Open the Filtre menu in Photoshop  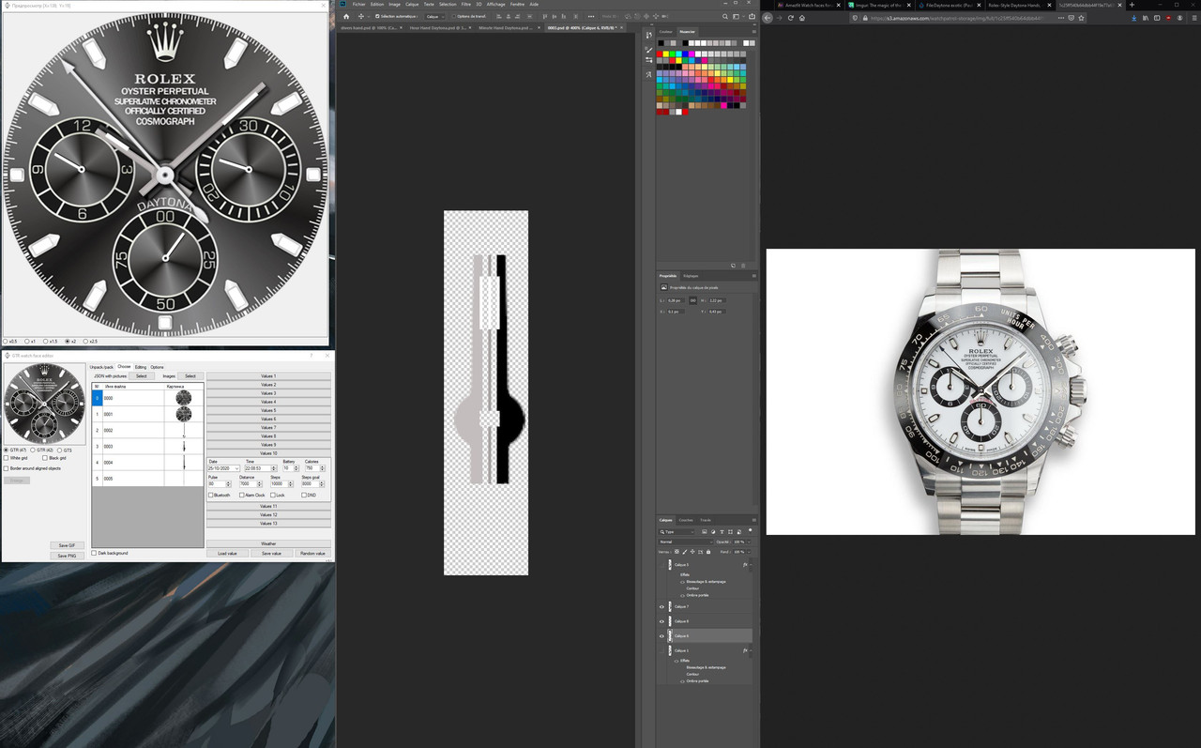tap(466, 4)
